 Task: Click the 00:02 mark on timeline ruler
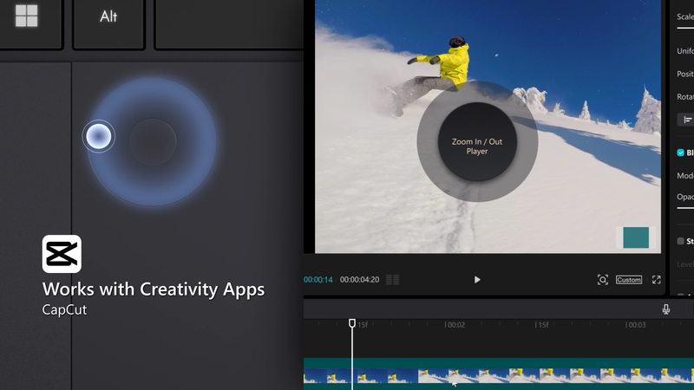455,325
